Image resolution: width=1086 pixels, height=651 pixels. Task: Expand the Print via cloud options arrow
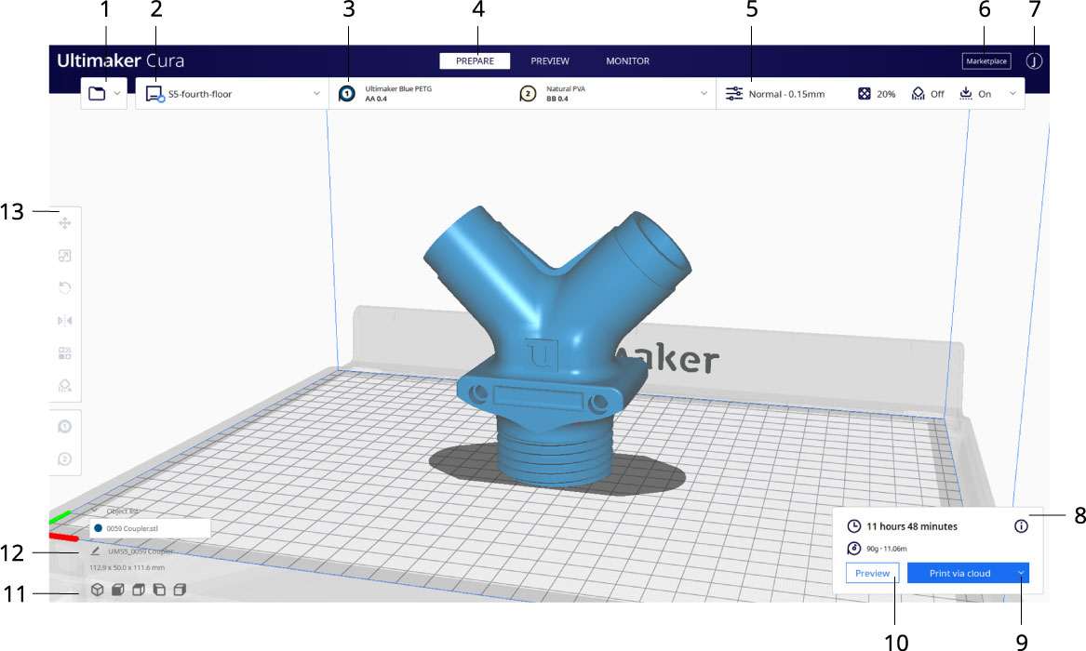[x=1020, y=573]
